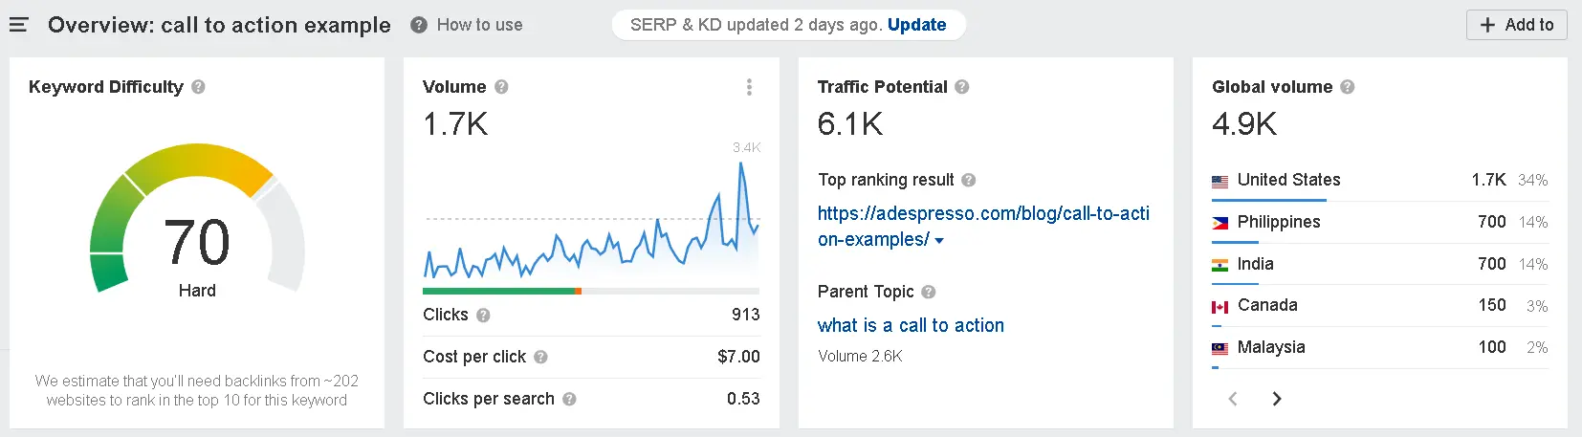Open the Volume card three-dot menu
Viewport: 1582px width, 437px height.
(x=749, y=87)
